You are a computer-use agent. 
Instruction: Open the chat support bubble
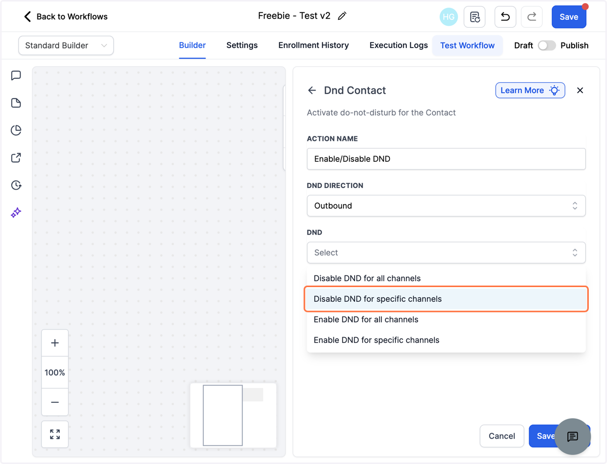click(573, 437)
